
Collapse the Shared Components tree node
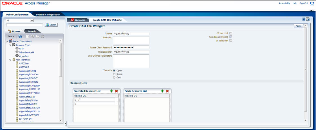7,41
